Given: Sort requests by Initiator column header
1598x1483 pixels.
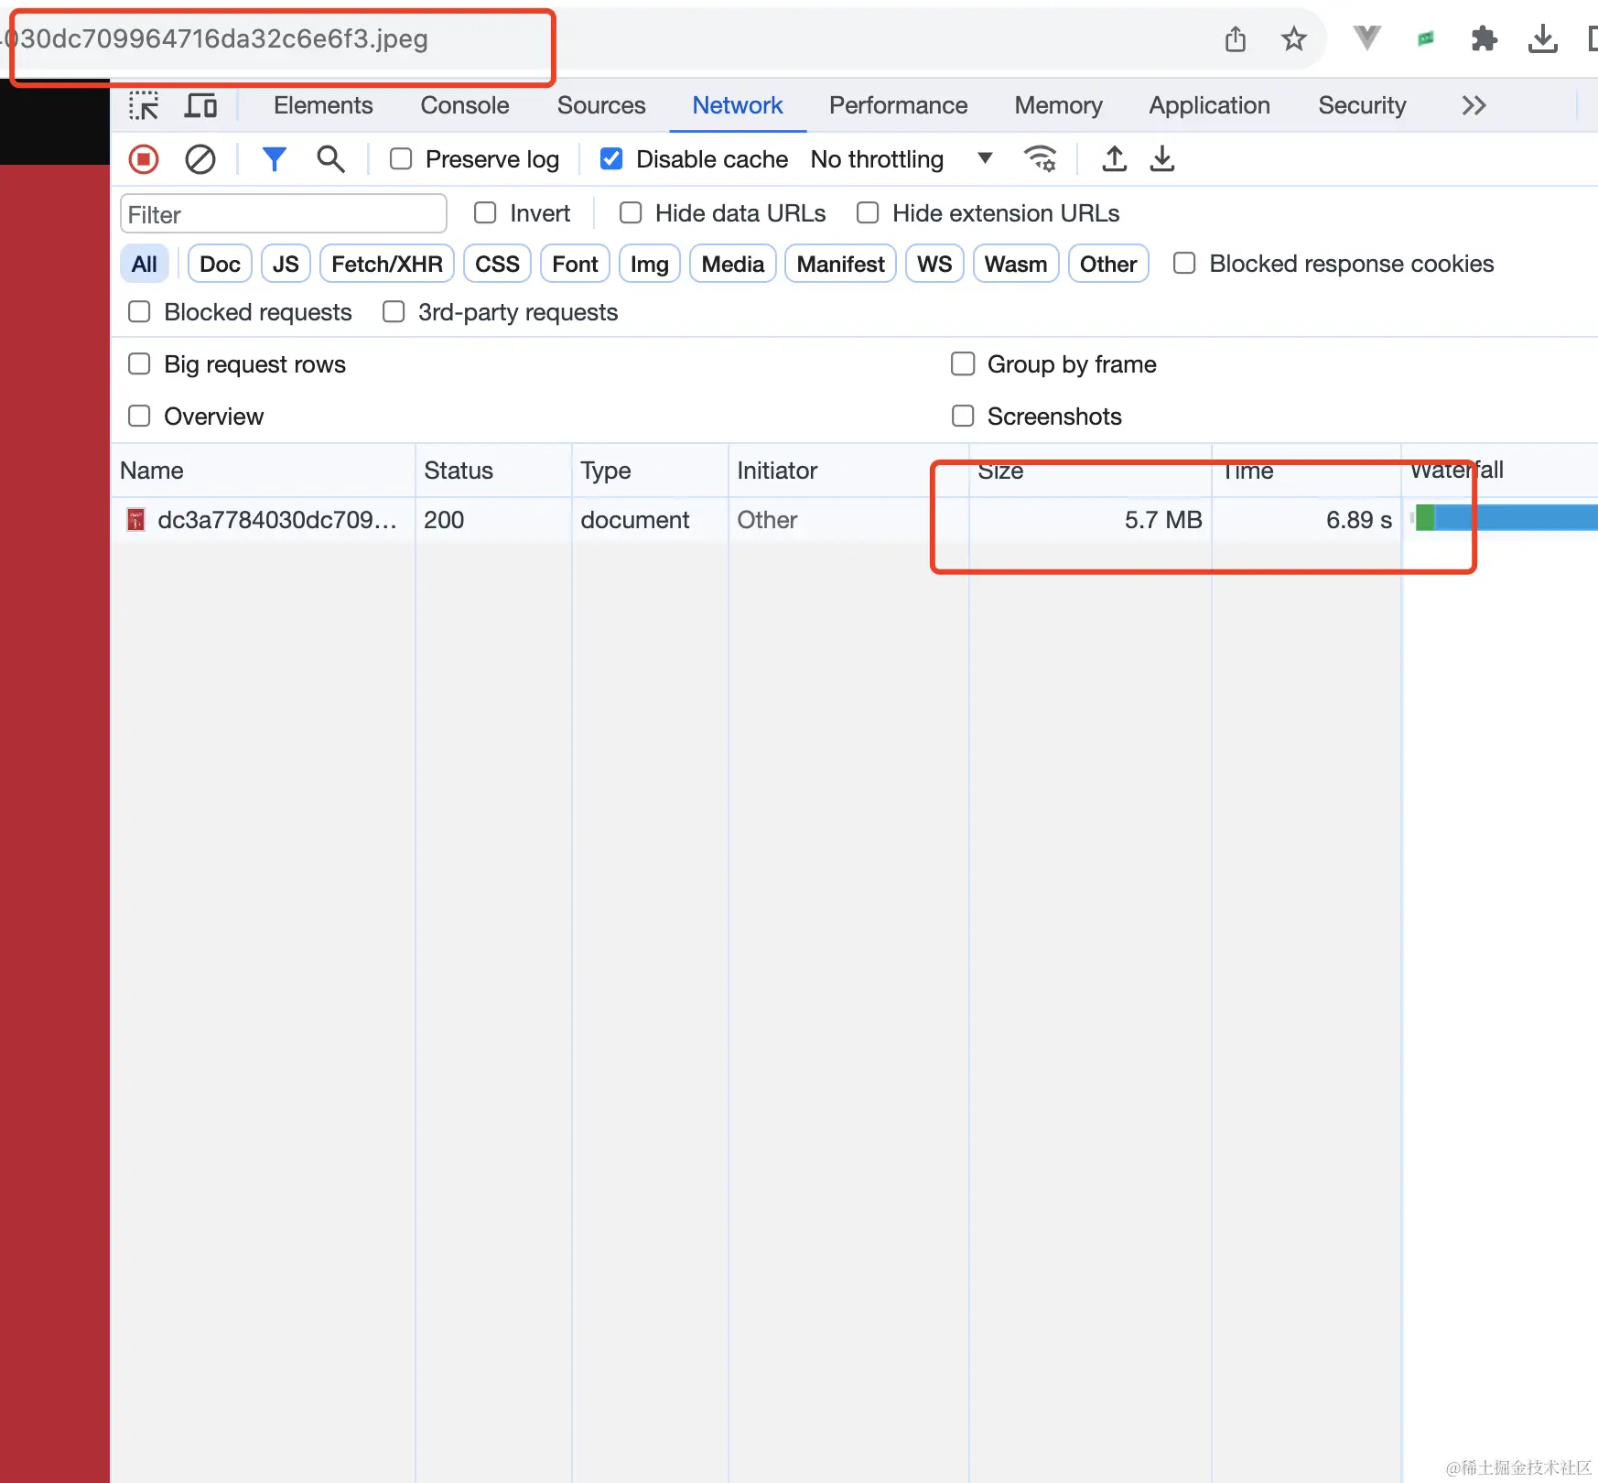Looking at the screenshot, I should 848,471.
